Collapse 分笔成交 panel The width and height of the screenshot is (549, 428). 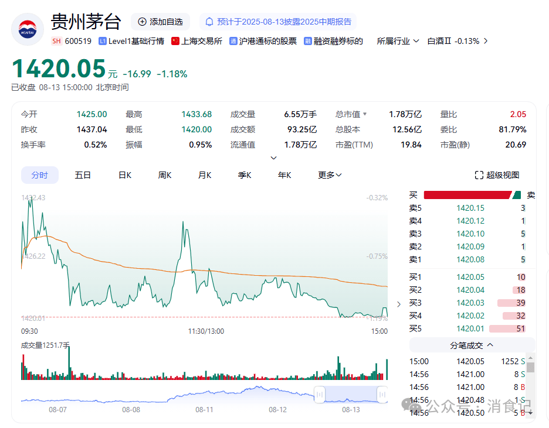tap(472, 345)
